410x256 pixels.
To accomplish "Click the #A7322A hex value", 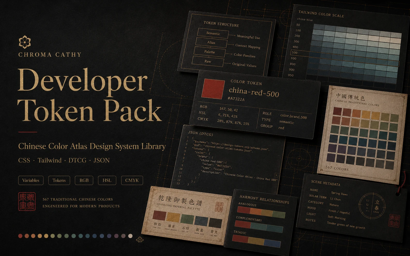I will (x=236, y=99).
